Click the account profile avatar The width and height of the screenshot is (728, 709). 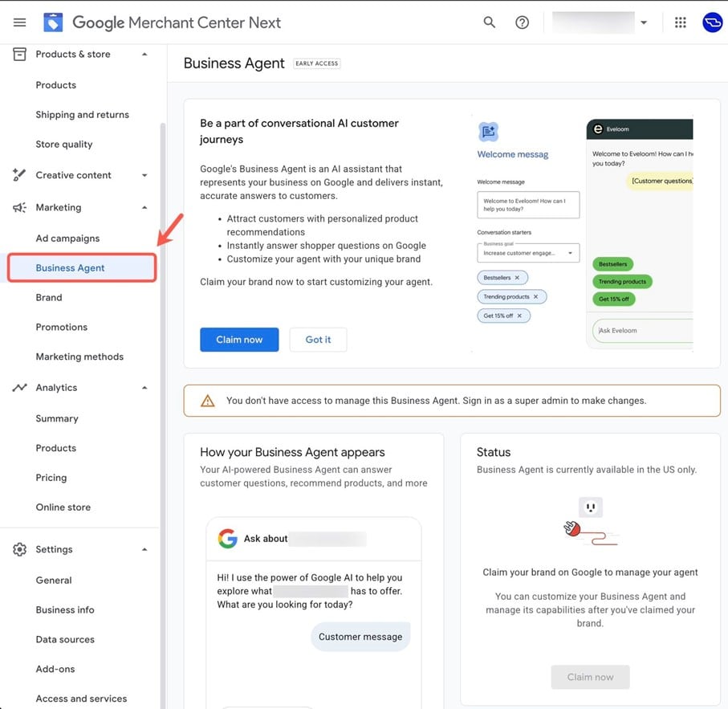(x=712, y=22)
